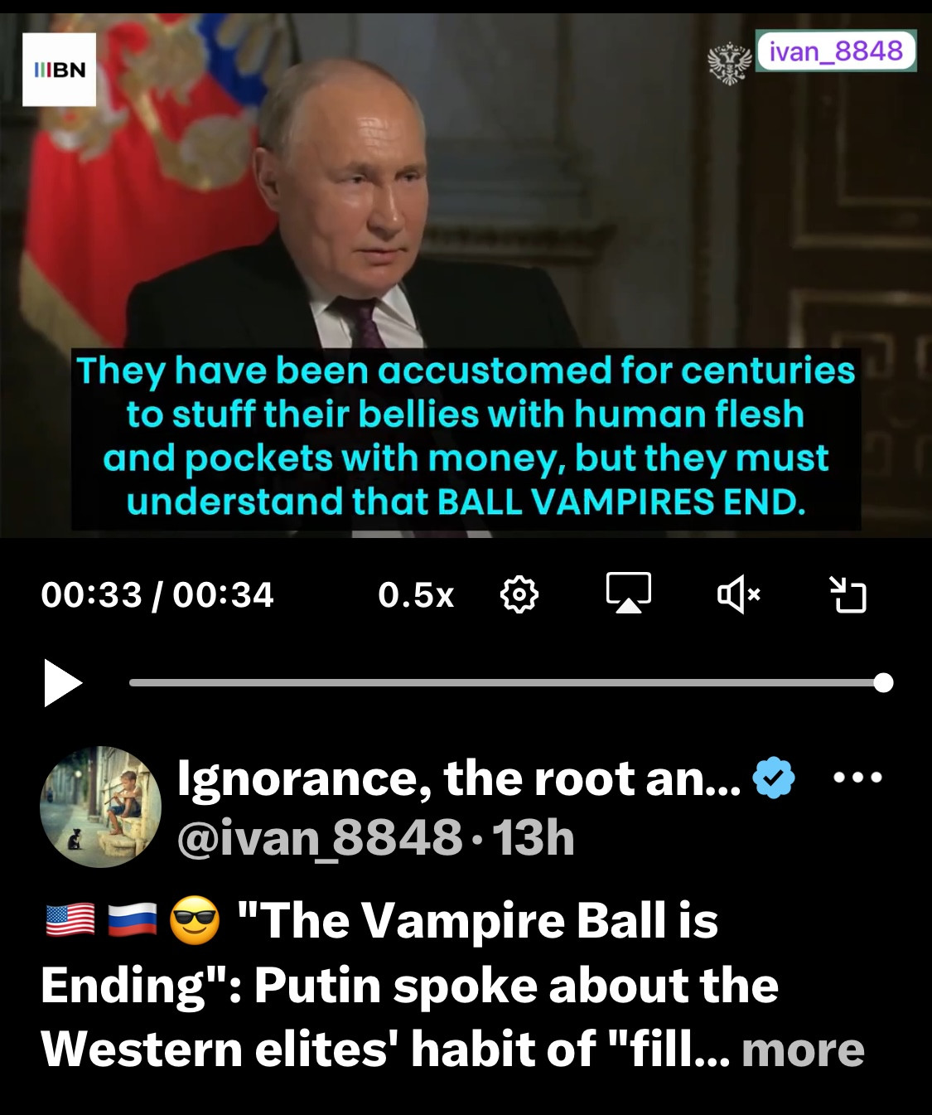Tap the ivan_8848 watermark tag
The width and height of the screenshot is (932, 1115).
click(x=836, y=51)
